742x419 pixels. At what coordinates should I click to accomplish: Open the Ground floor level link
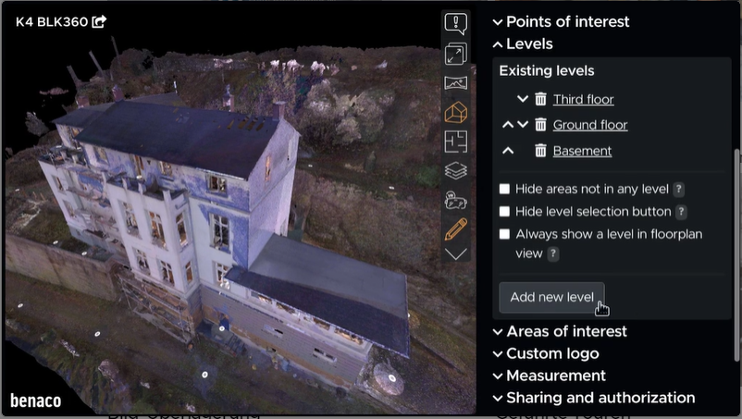(x=590, y=125)
